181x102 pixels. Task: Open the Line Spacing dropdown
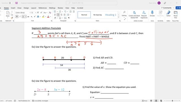coord(69,15)
